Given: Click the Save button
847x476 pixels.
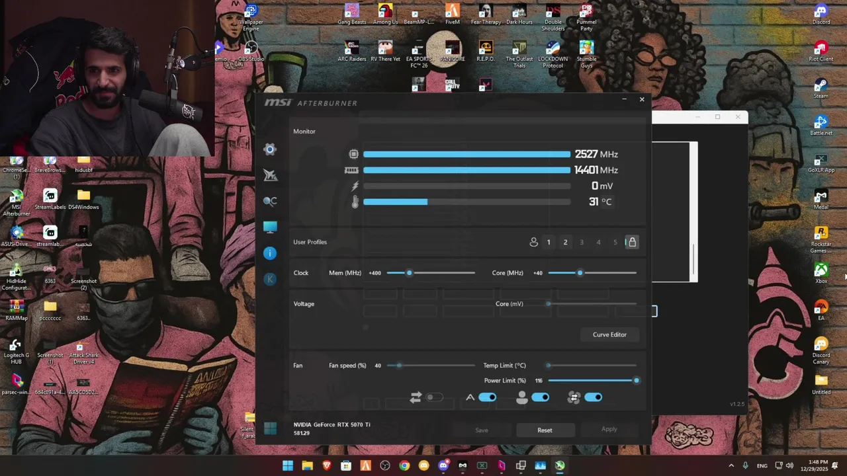Looking at the screenshot, I should (x=482, y=430).
